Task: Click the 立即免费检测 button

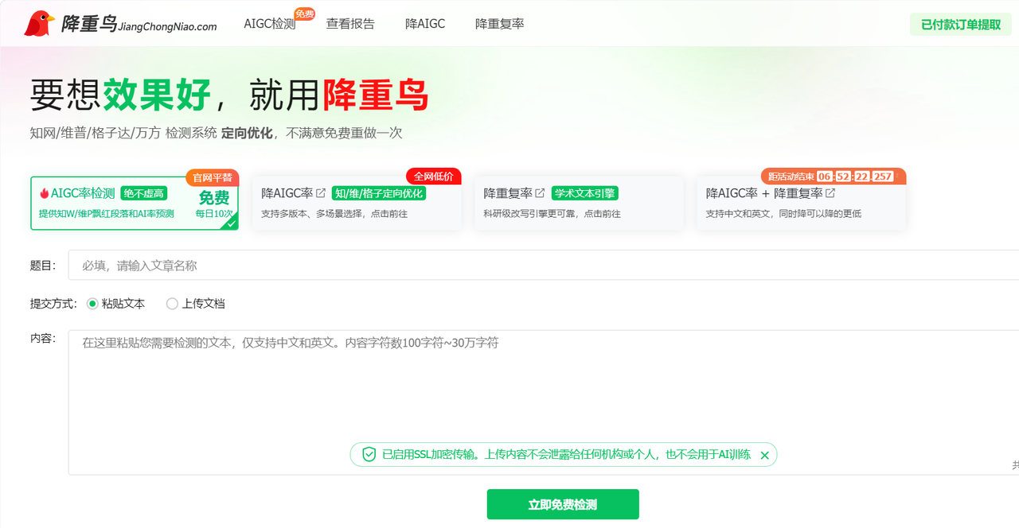Action: tap(563, 504)
